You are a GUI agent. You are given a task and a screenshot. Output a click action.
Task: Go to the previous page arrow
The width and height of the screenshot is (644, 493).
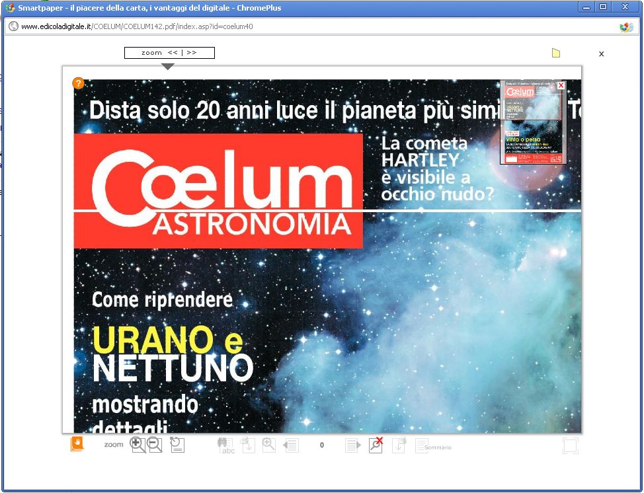pos(291,445)
